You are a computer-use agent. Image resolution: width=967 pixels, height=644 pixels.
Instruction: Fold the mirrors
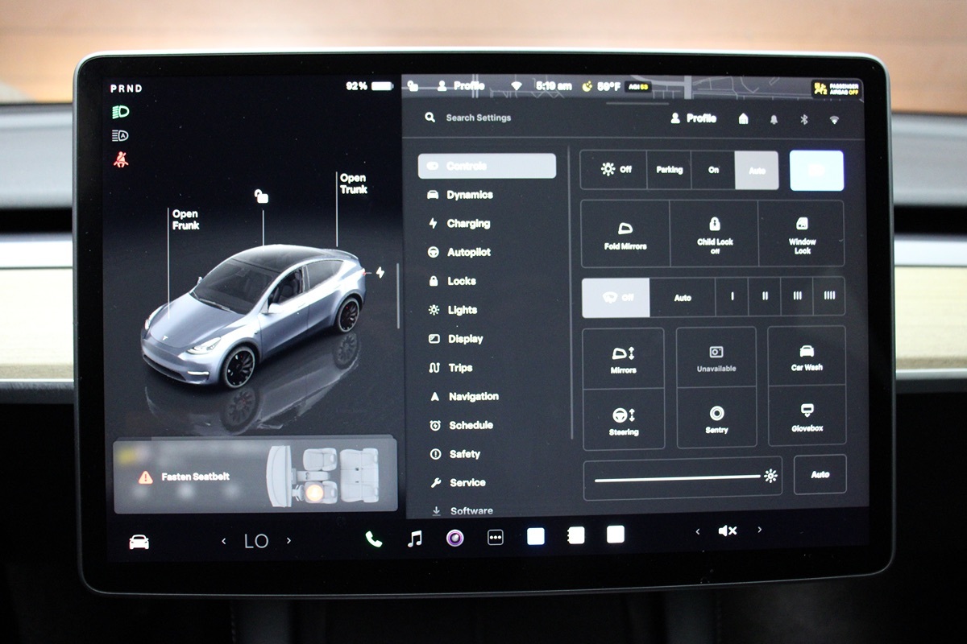625,234
